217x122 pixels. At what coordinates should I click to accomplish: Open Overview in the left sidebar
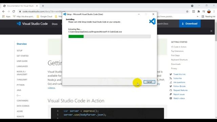pyautogui.click(x=22, y=44)
